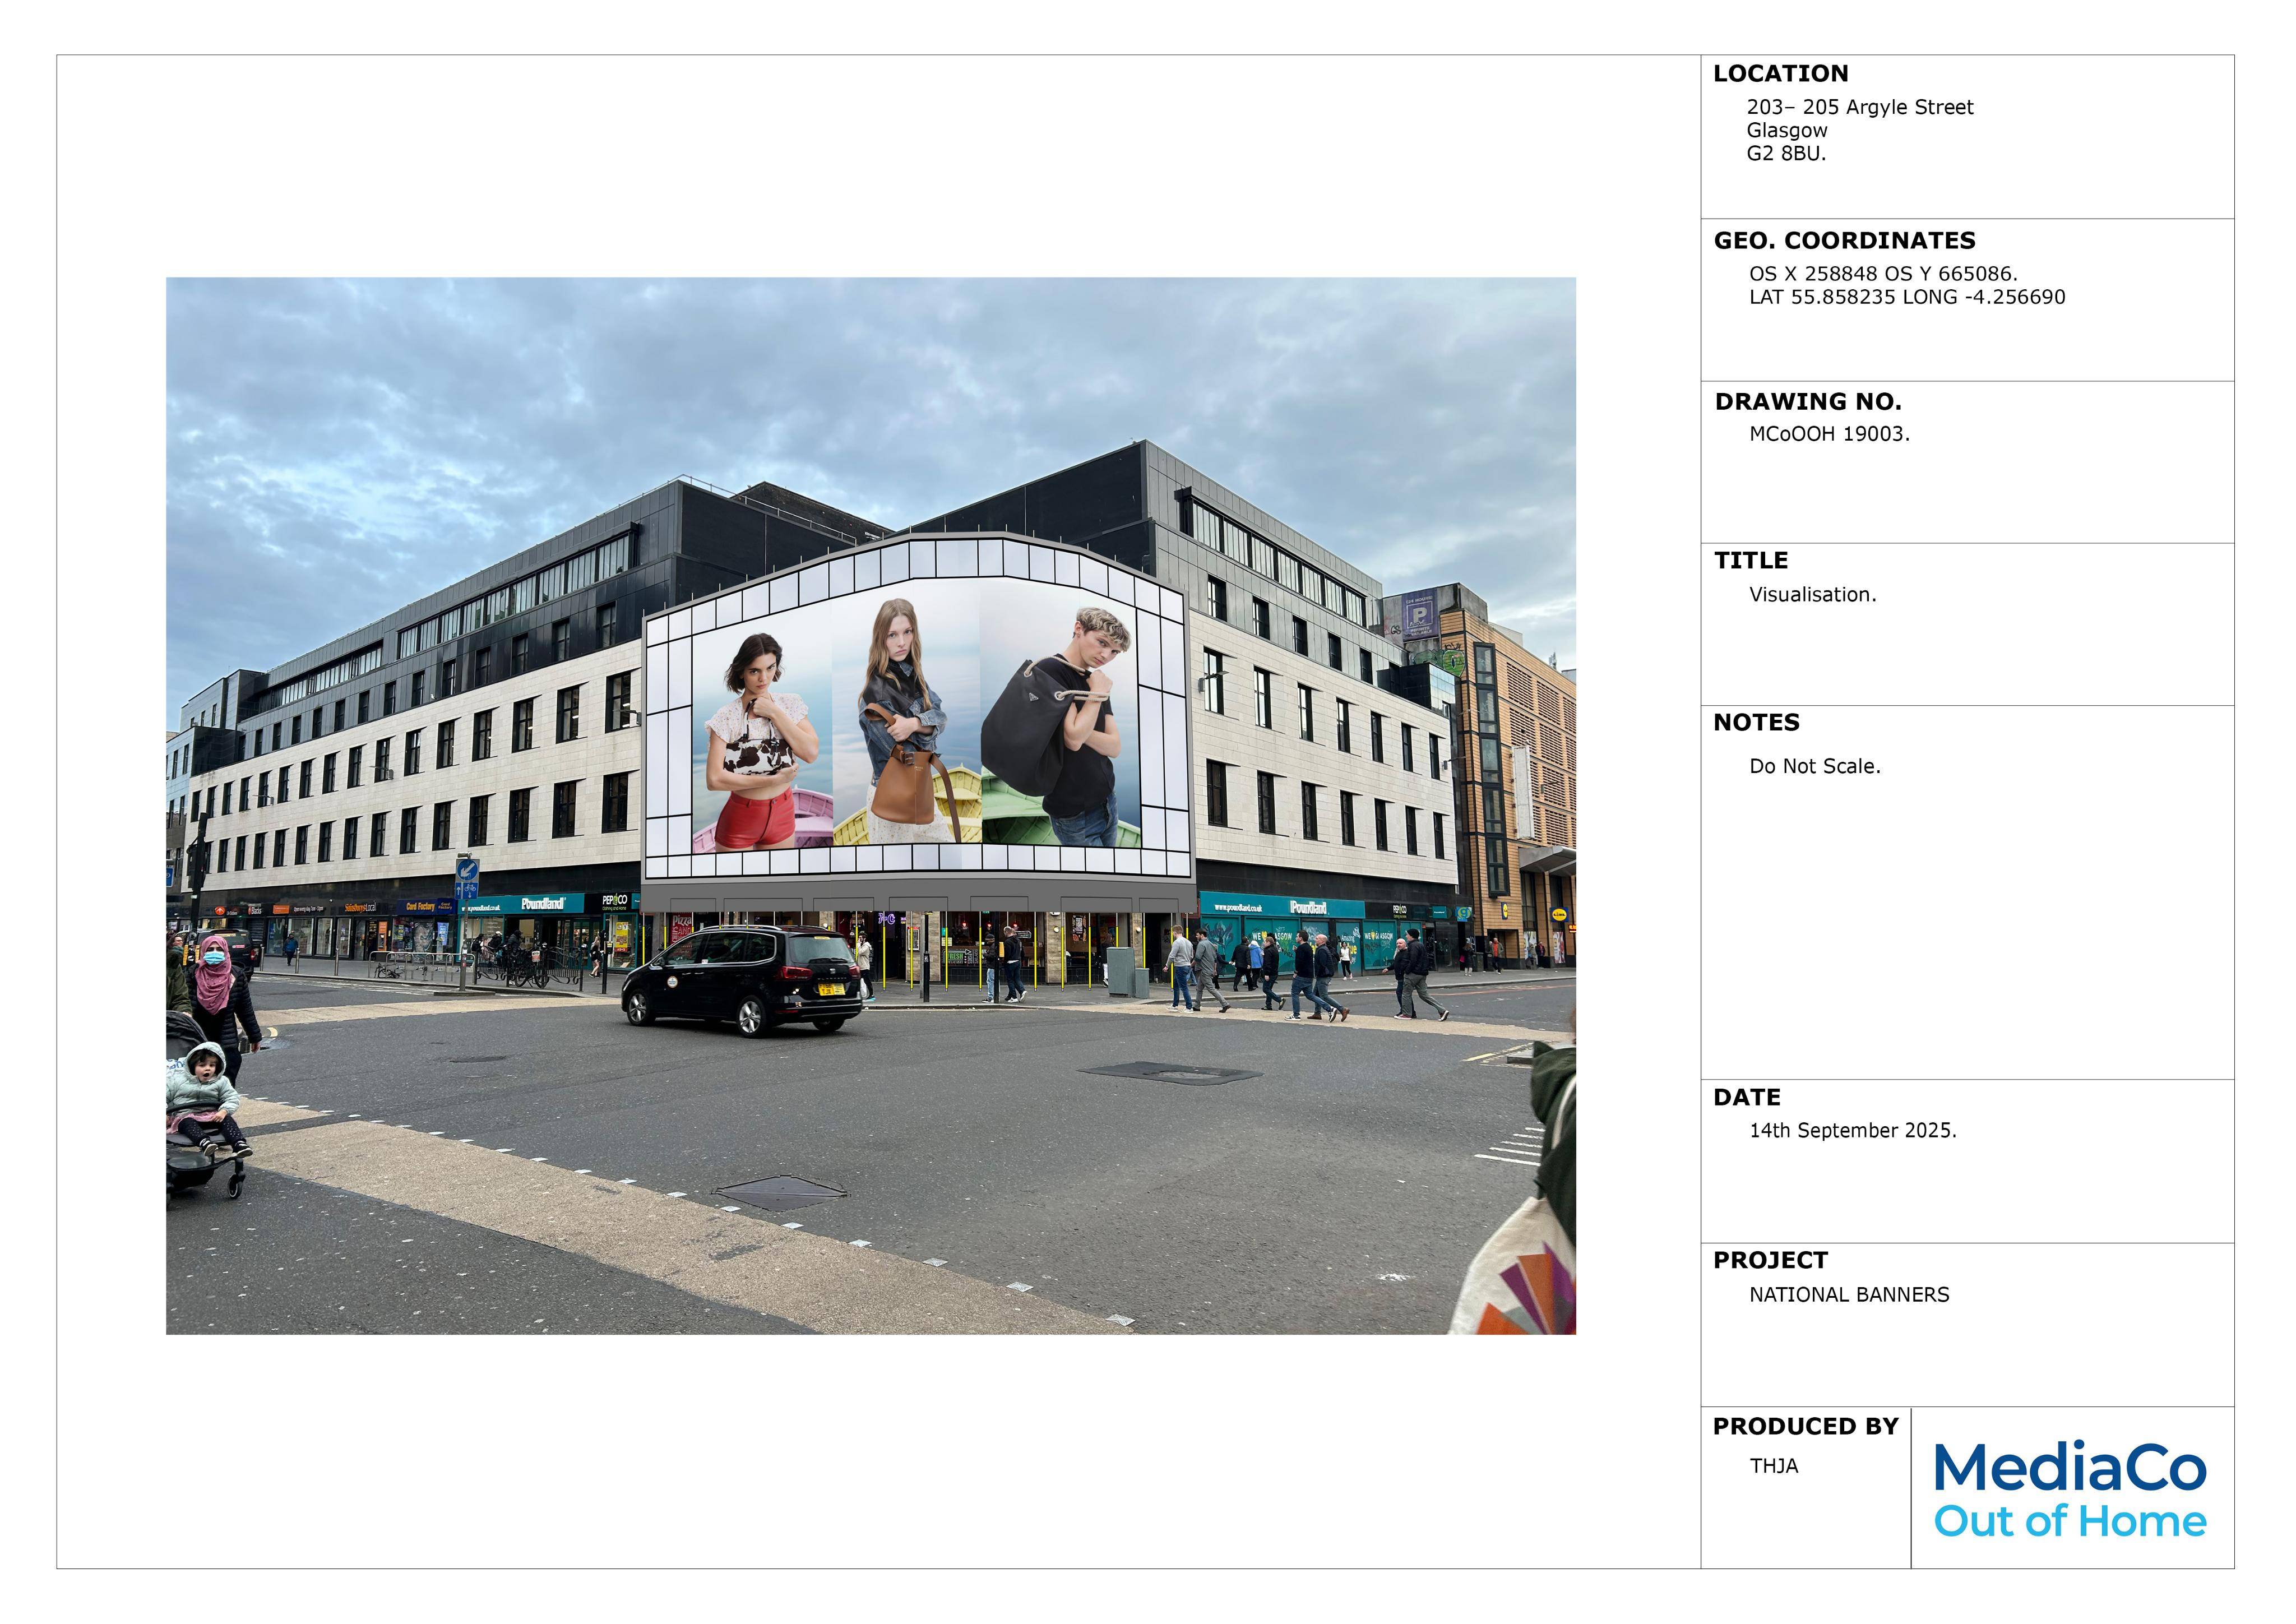Image resolution: width=2296 pixels, height=1624 pixels.
Task: Select the date "14th September 2025."
Action: [1852, 1130]
